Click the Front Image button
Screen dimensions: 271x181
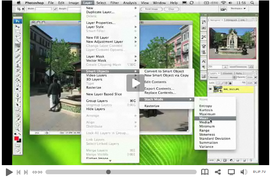[x=151, y=9]
